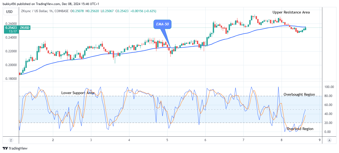Toggle the auto scale A button
The width and height of the screenshot is (339, 153).
(329, 140)
